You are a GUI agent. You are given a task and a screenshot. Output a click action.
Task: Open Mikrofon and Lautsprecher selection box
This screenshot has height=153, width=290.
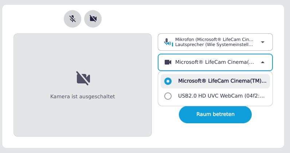215,42
